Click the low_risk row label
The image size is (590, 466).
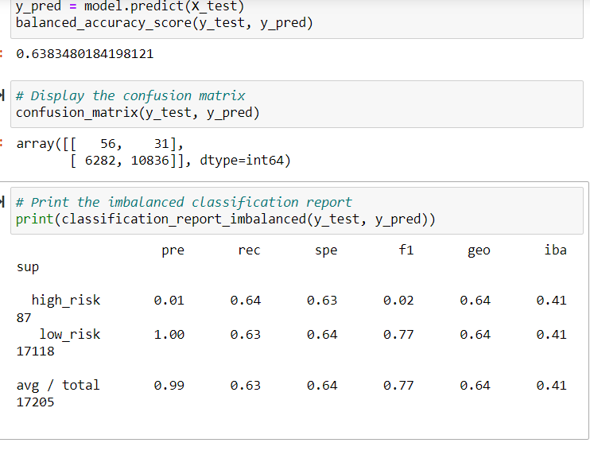click(70, 334)
